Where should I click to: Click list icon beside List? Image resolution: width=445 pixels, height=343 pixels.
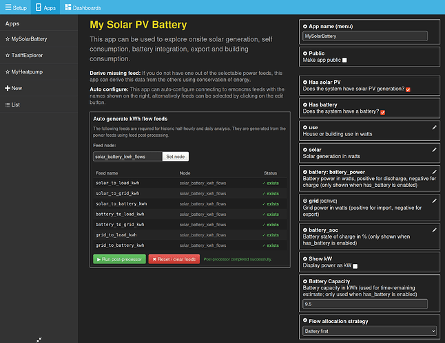coord(8,104)
